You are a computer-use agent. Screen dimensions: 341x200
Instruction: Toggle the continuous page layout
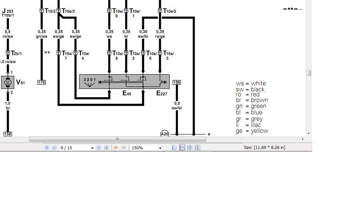pyautogui.click(x=182, y=148)
